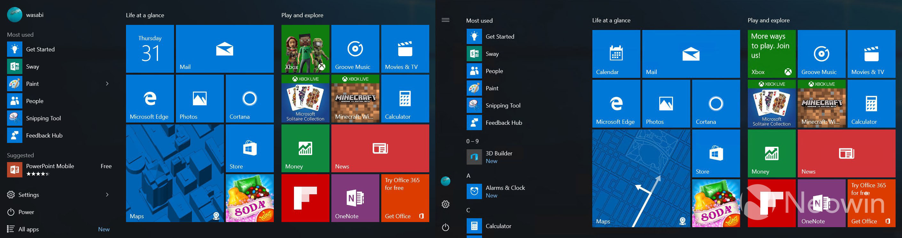Click the letter A section header
902x238 pixels.
[469, 175]
